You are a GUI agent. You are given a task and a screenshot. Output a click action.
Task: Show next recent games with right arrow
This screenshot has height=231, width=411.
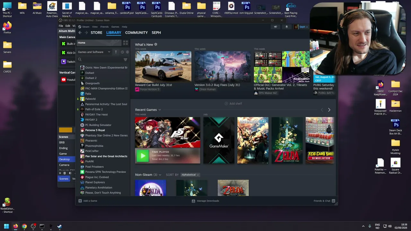click(329, 110)
